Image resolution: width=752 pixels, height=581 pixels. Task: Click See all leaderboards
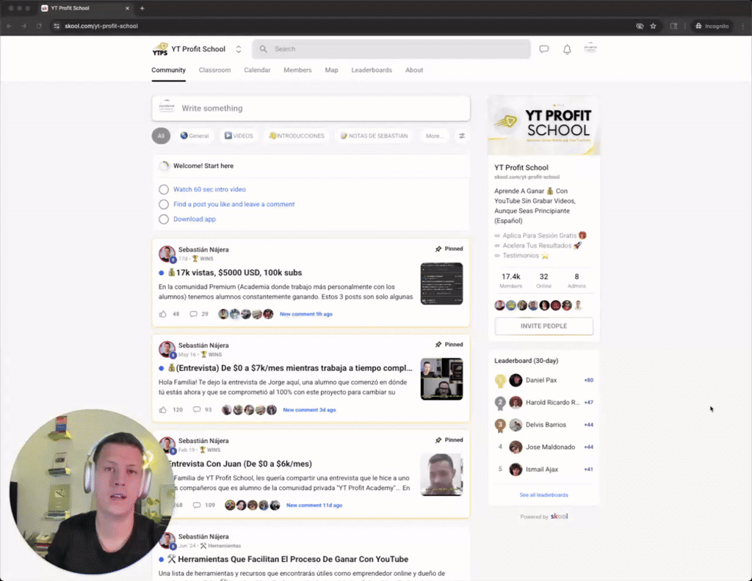click(x=544, y=495)
